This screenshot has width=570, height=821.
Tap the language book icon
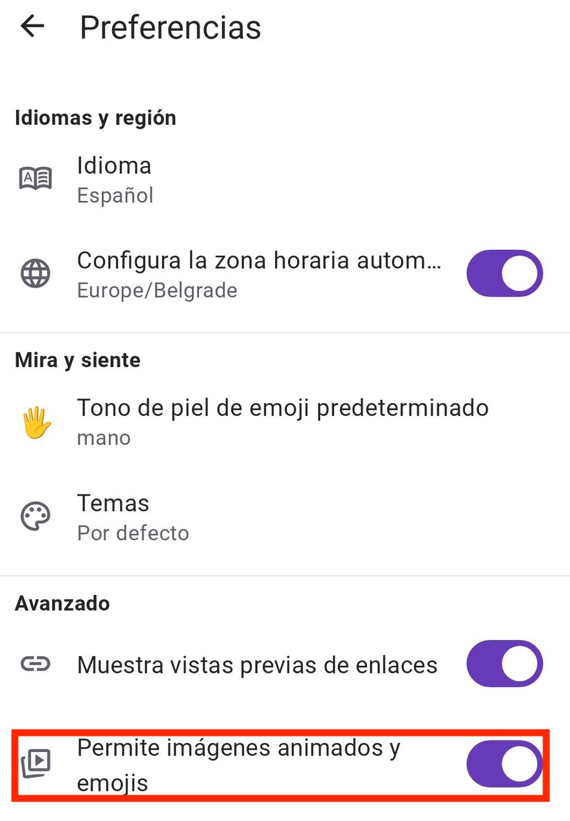click(35, 178)
